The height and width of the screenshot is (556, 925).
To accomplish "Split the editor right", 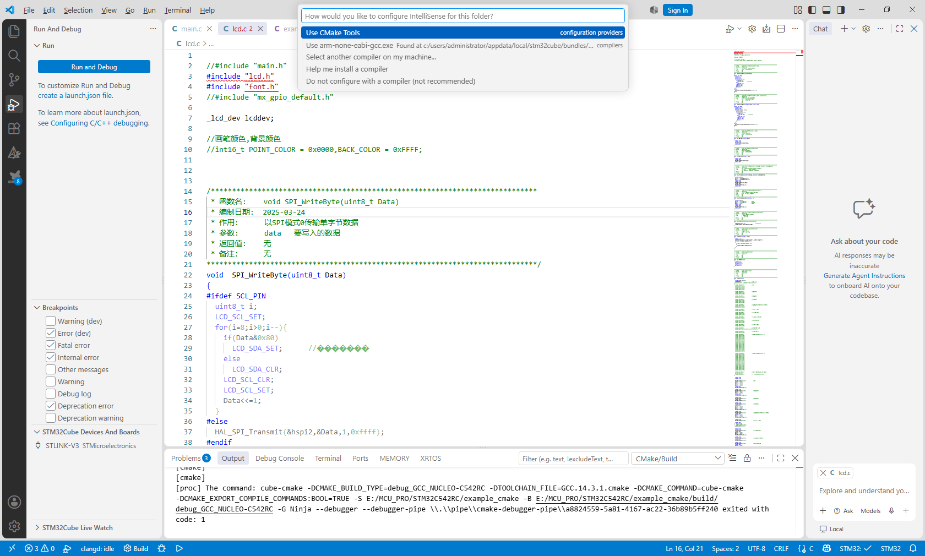I will [781, 29].
